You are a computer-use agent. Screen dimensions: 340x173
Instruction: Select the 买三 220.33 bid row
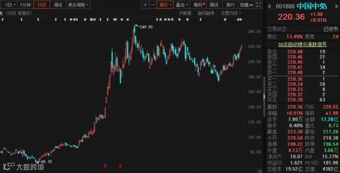(303, 89)
